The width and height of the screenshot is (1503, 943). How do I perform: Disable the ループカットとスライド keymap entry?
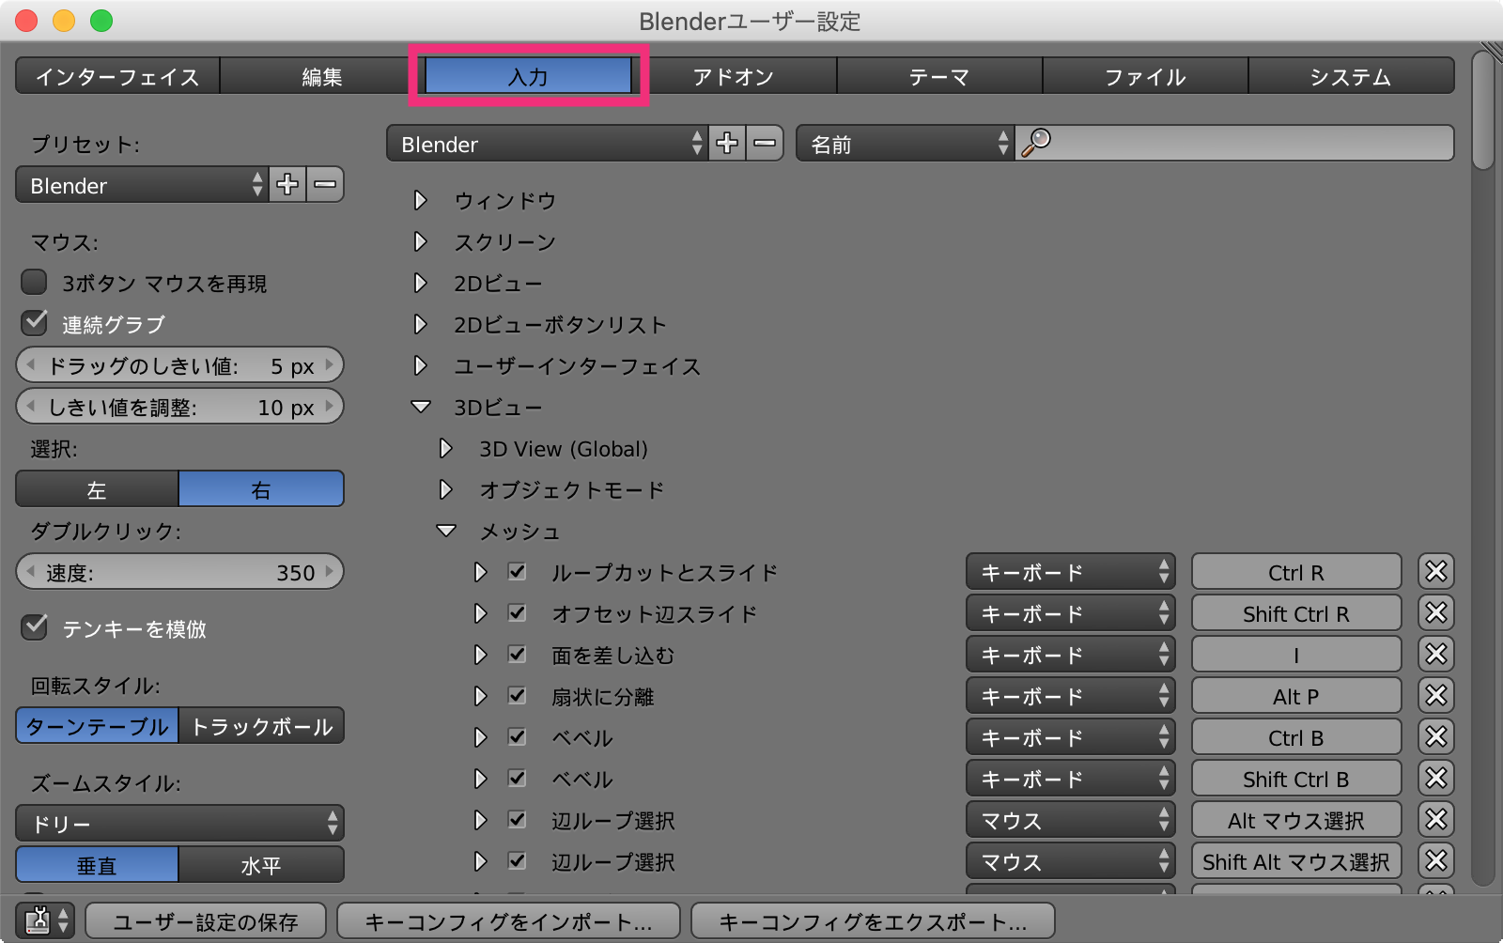(x=517, y=572)
